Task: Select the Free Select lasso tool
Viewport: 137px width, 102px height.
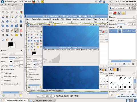Action: pyautogui.click(x=12, y=12)
